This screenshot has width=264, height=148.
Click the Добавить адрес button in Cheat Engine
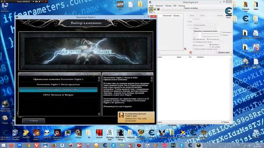(224, 53)
